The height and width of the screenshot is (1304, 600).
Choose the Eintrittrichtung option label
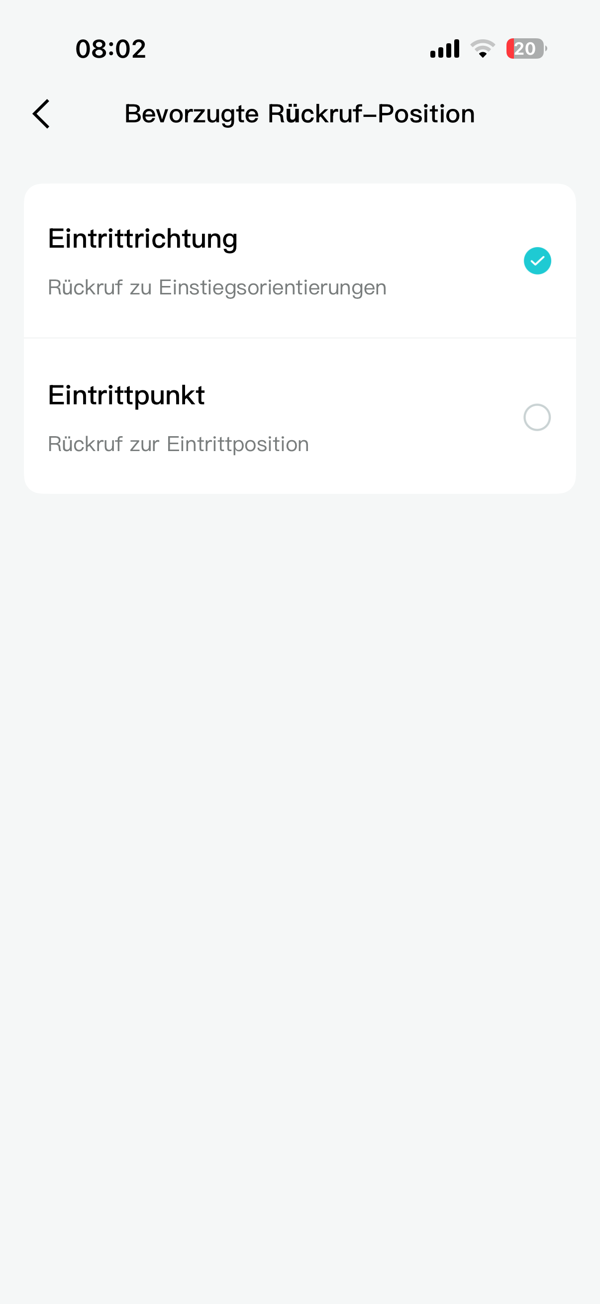(143, 239)
